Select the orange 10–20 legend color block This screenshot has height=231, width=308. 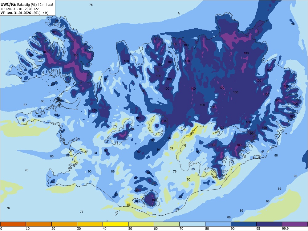39,224
